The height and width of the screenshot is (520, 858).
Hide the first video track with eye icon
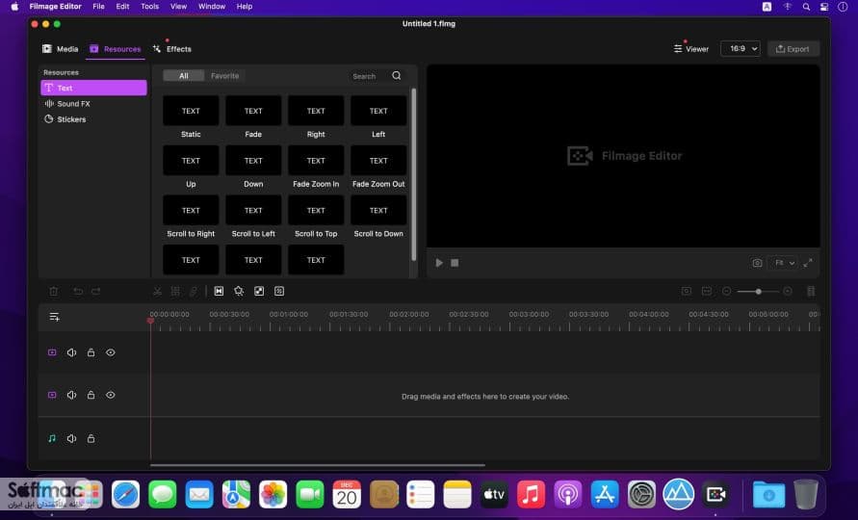pos(111,352)
